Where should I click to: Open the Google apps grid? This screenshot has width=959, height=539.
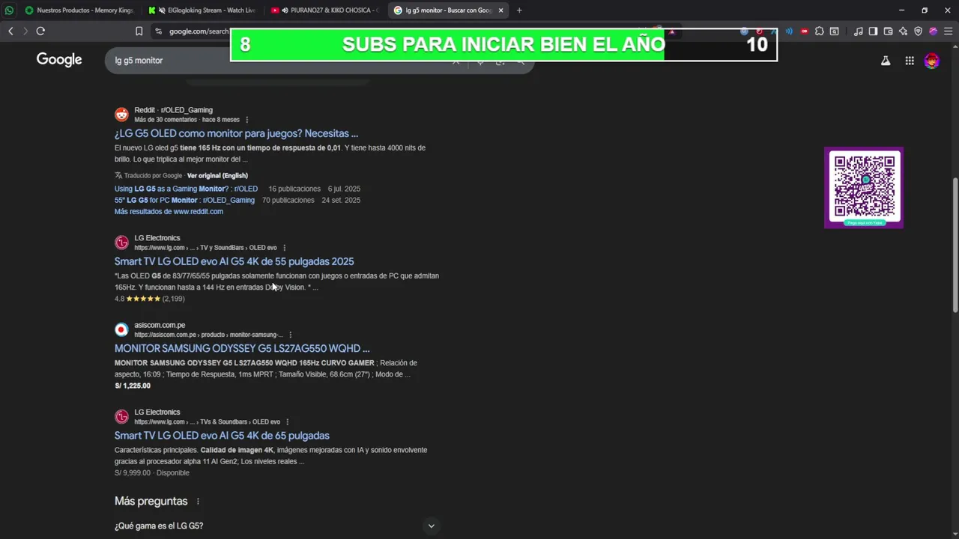click(910, 61)
